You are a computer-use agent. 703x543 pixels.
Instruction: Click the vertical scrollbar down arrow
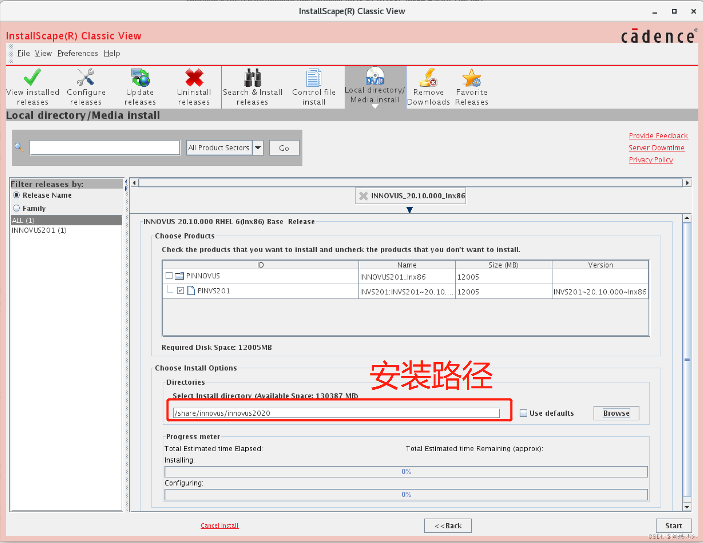coord(687,507)
